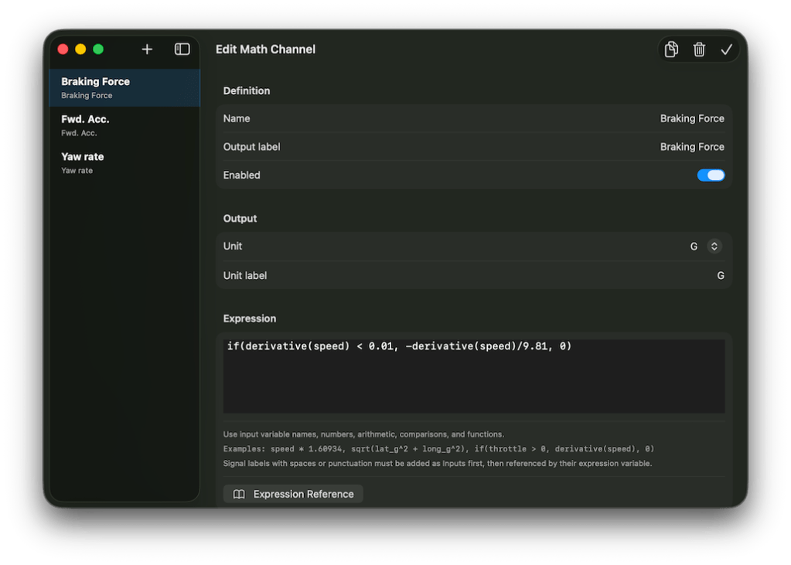
Task: Select Braking Force in the sidebar
Action: (124, 88)
